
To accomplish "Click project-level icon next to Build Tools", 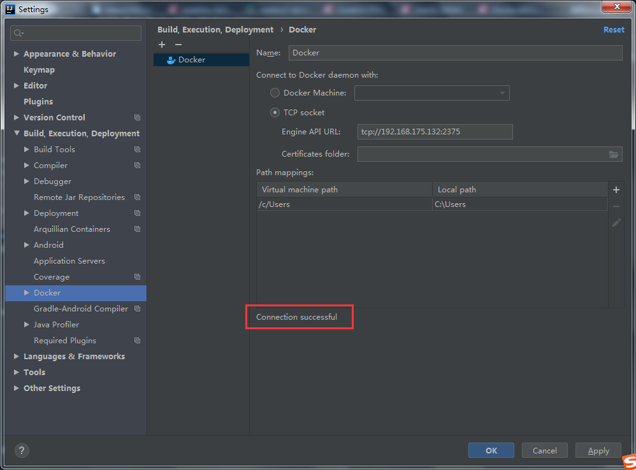I will tap(138, 150).
